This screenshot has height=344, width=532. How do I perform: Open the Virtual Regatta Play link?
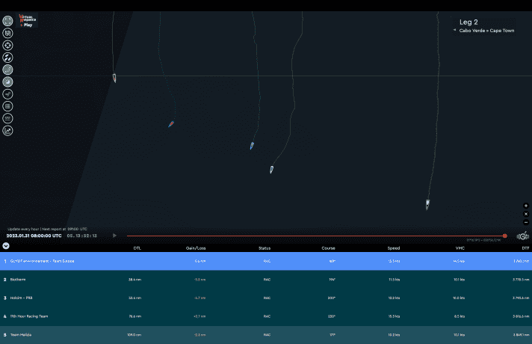tap(28, 20)
